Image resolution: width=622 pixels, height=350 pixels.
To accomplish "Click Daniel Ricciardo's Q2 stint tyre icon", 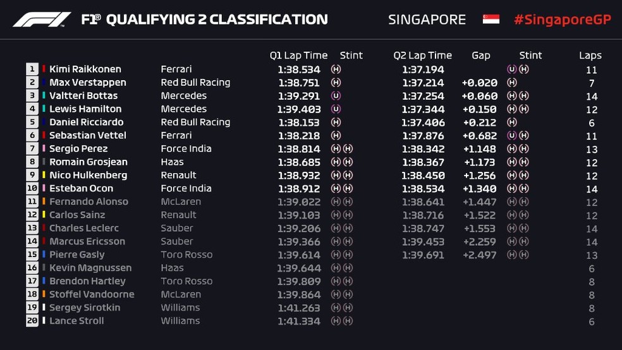I will [512, 122].
